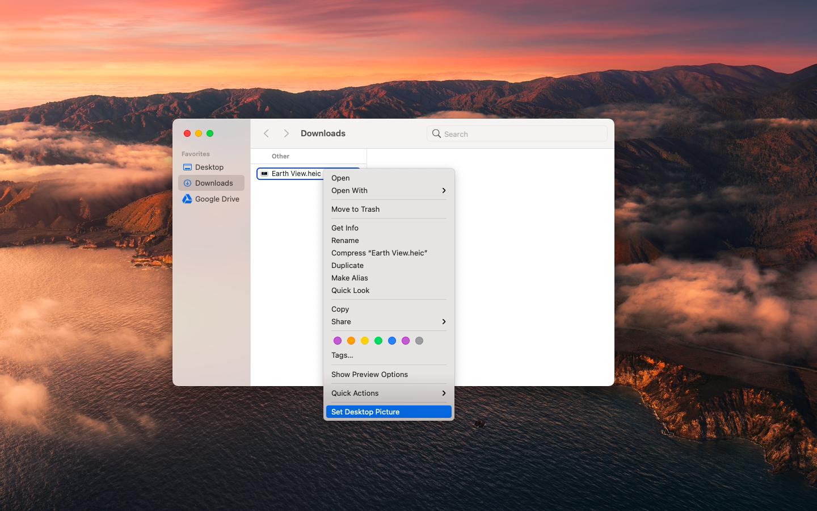The width and height of the screenshot is (817, 511).
Task: Expand the Quick Actions submenu arrow
Action: pos(444,393)
